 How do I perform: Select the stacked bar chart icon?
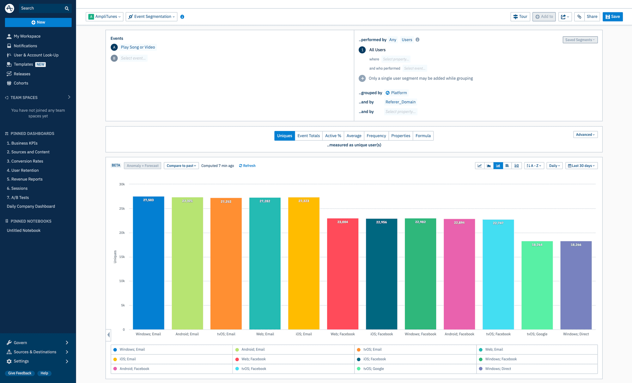pyautogui.click(x=517, y=166)
